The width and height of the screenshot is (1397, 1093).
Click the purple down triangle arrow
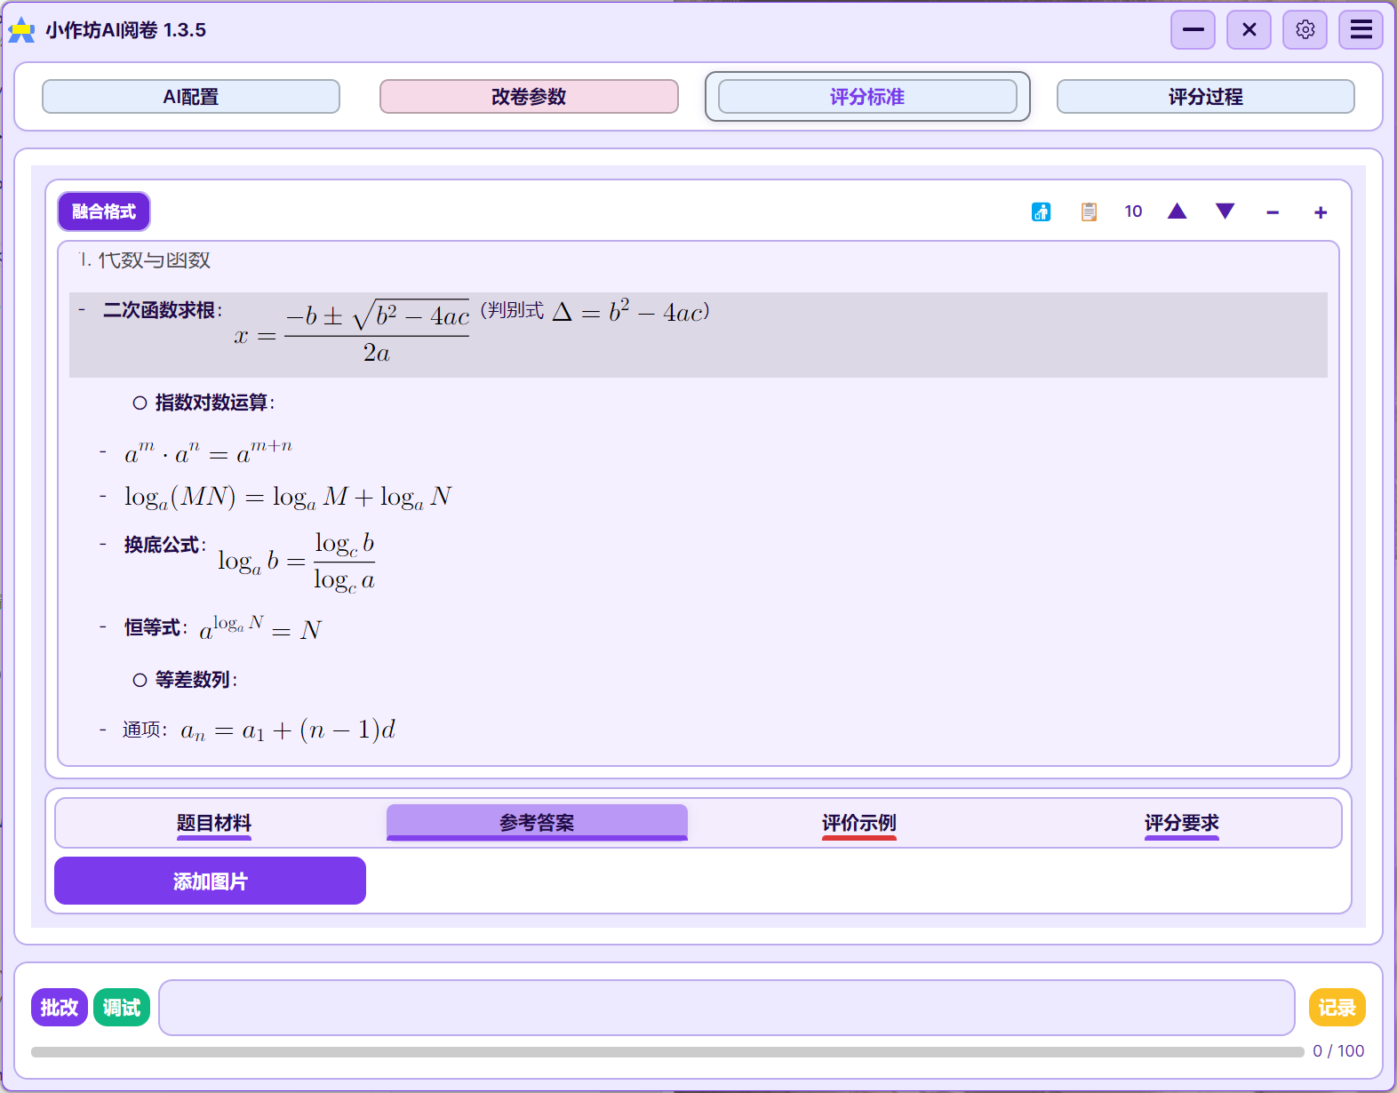pos(1225,211)
